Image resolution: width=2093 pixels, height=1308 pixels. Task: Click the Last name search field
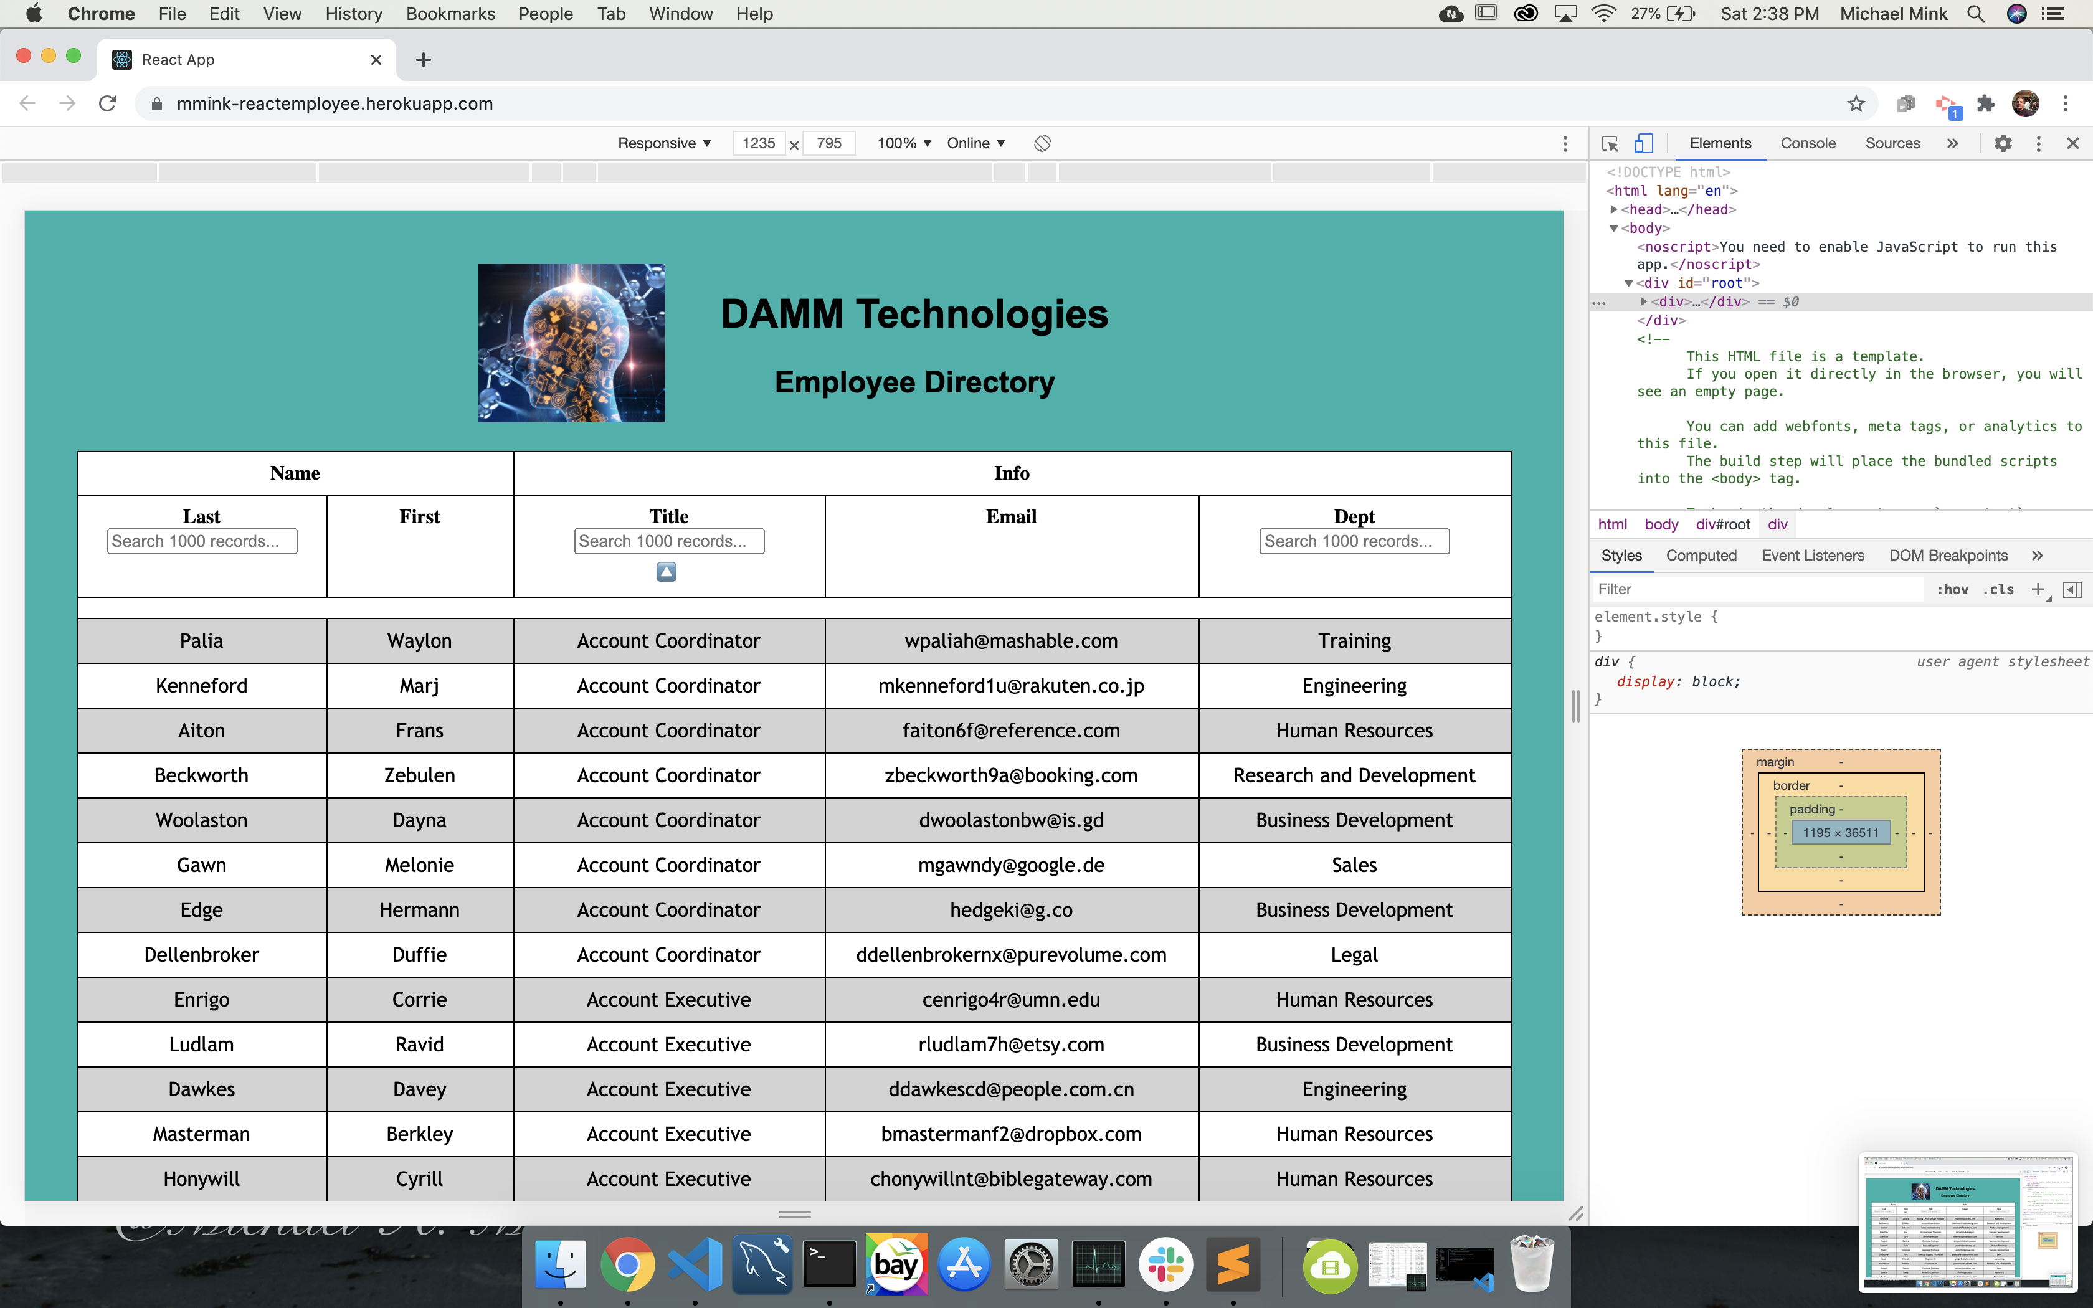202,541
